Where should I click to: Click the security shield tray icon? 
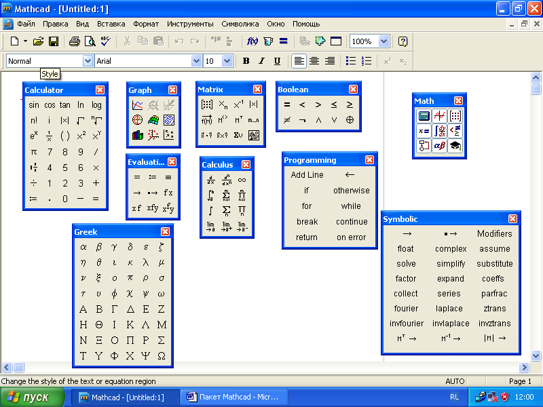pyautogui.click(x=504, y=397)
